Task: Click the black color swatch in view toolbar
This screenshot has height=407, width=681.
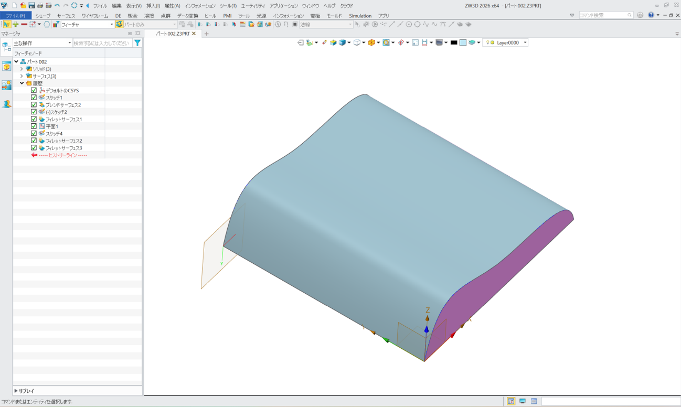Action: click(454, 42)
